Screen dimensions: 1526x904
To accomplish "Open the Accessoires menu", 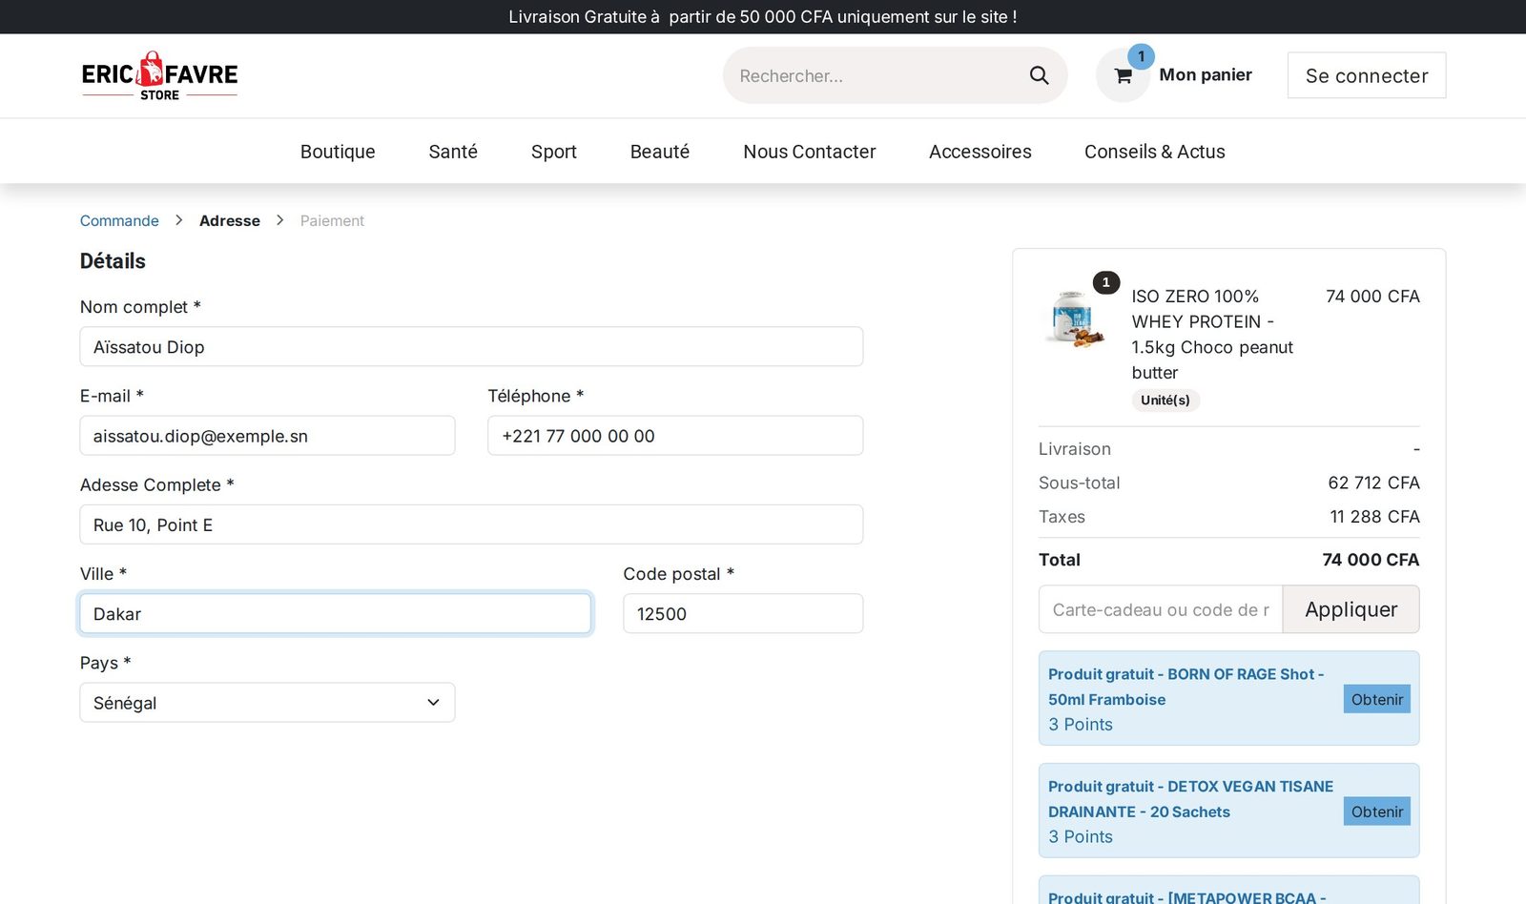I will (x=980, y=152).
